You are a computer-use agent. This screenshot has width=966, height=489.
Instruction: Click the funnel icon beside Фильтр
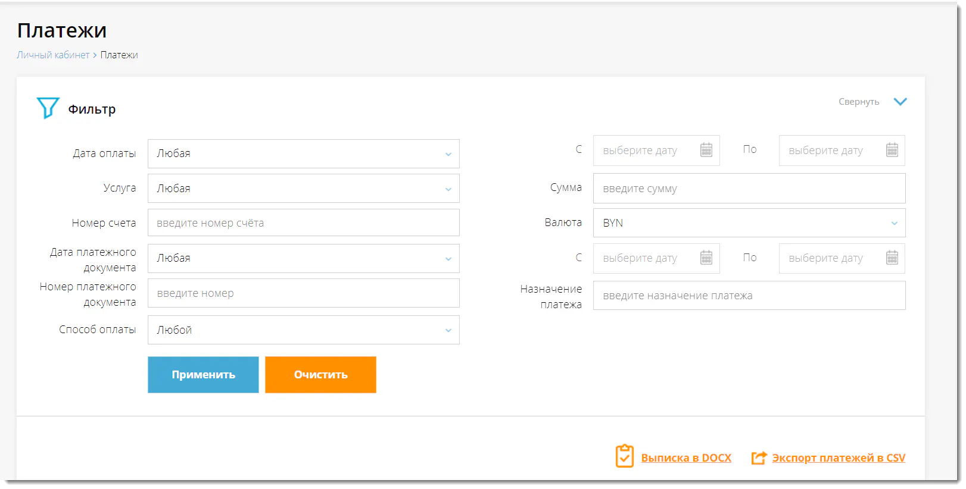[48, 108]
